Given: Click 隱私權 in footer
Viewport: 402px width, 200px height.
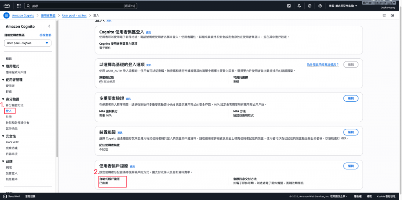Looking at the screenshot, I should (x=358, y=196).
